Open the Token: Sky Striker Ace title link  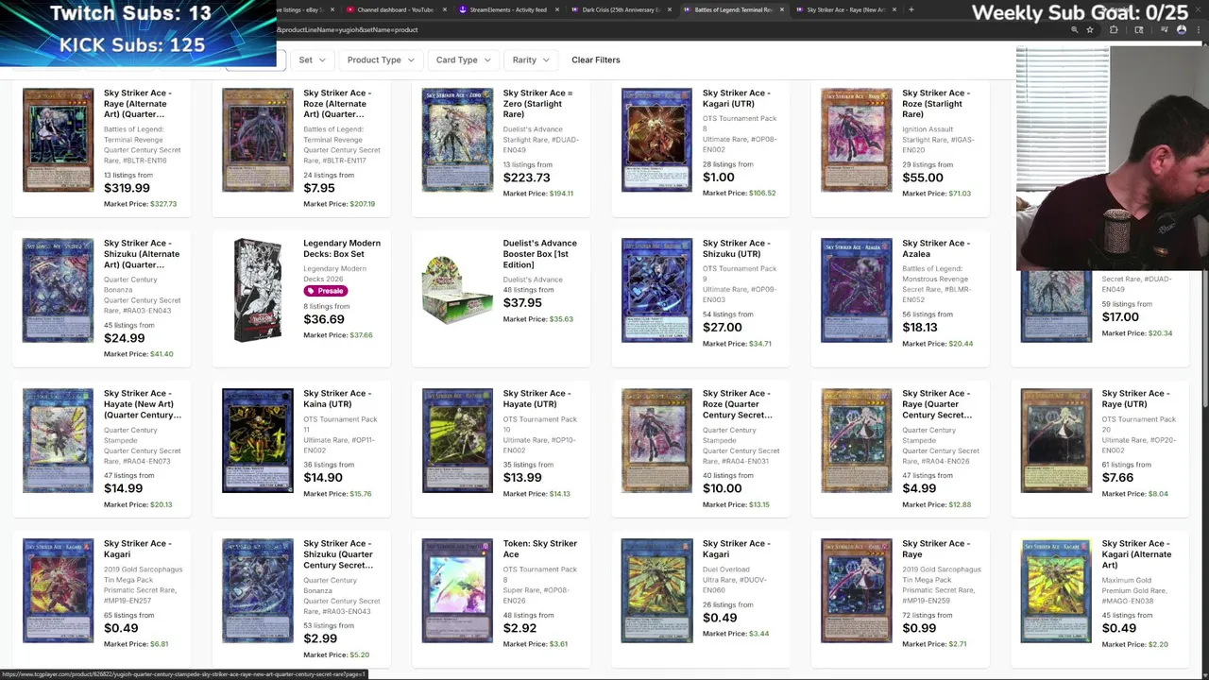pos(539,549)
